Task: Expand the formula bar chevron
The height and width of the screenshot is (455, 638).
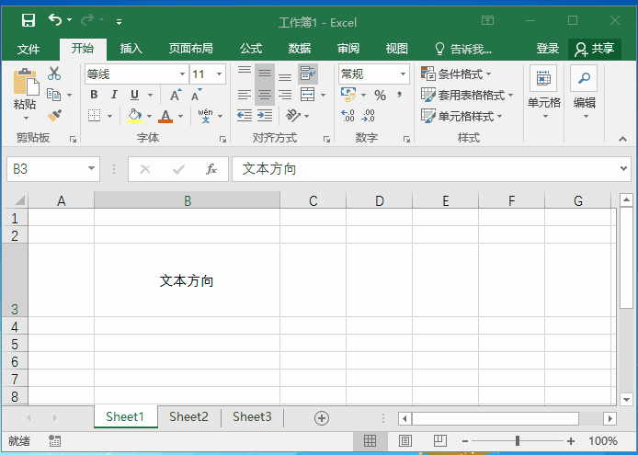Action: pyautogui.click(x=623, y=168)
